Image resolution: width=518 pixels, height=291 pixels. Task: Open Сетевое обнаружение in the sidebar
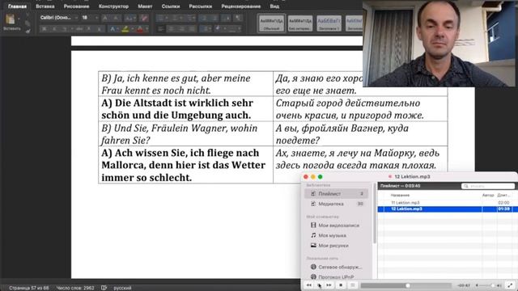(x=336, y=267)
